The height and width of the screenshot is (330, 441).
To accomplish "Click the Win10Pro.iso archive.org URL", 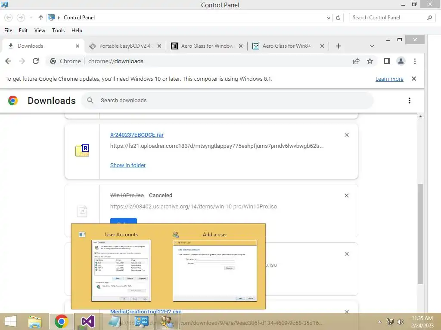I will tap(193, 207).
